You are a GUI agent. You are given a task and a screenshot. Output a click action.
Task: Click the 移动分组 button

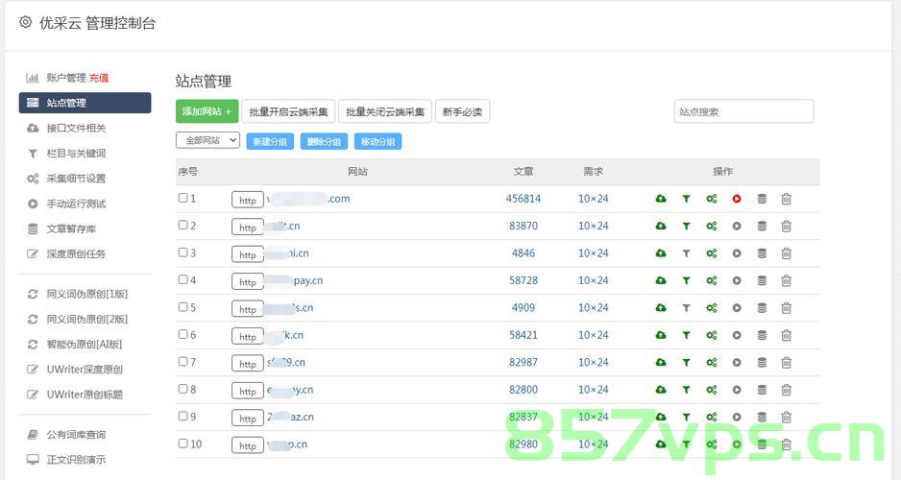378,142
